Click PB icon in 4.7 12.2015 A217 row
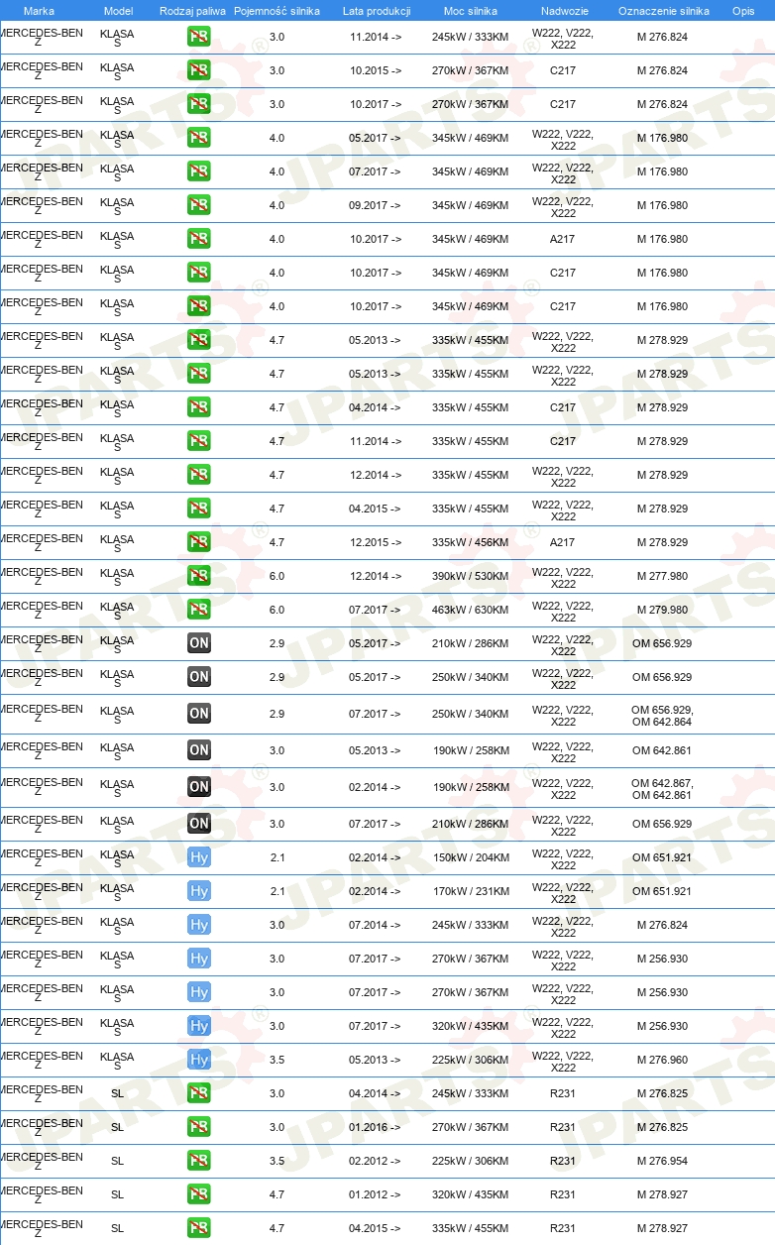The height and width of the screenshot is (1245, 775). pos(199,543)
